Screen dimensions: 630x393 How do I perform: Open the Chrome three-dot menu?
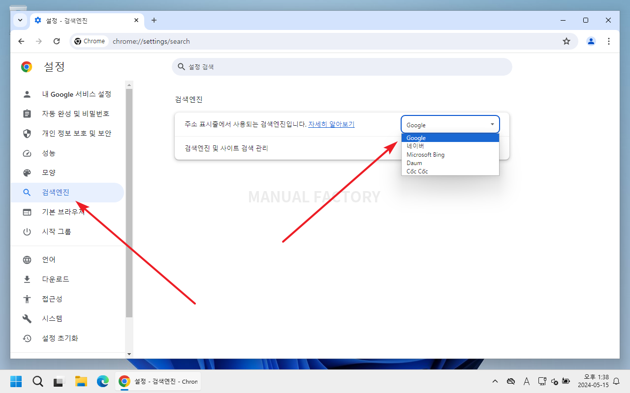(609, 41)
